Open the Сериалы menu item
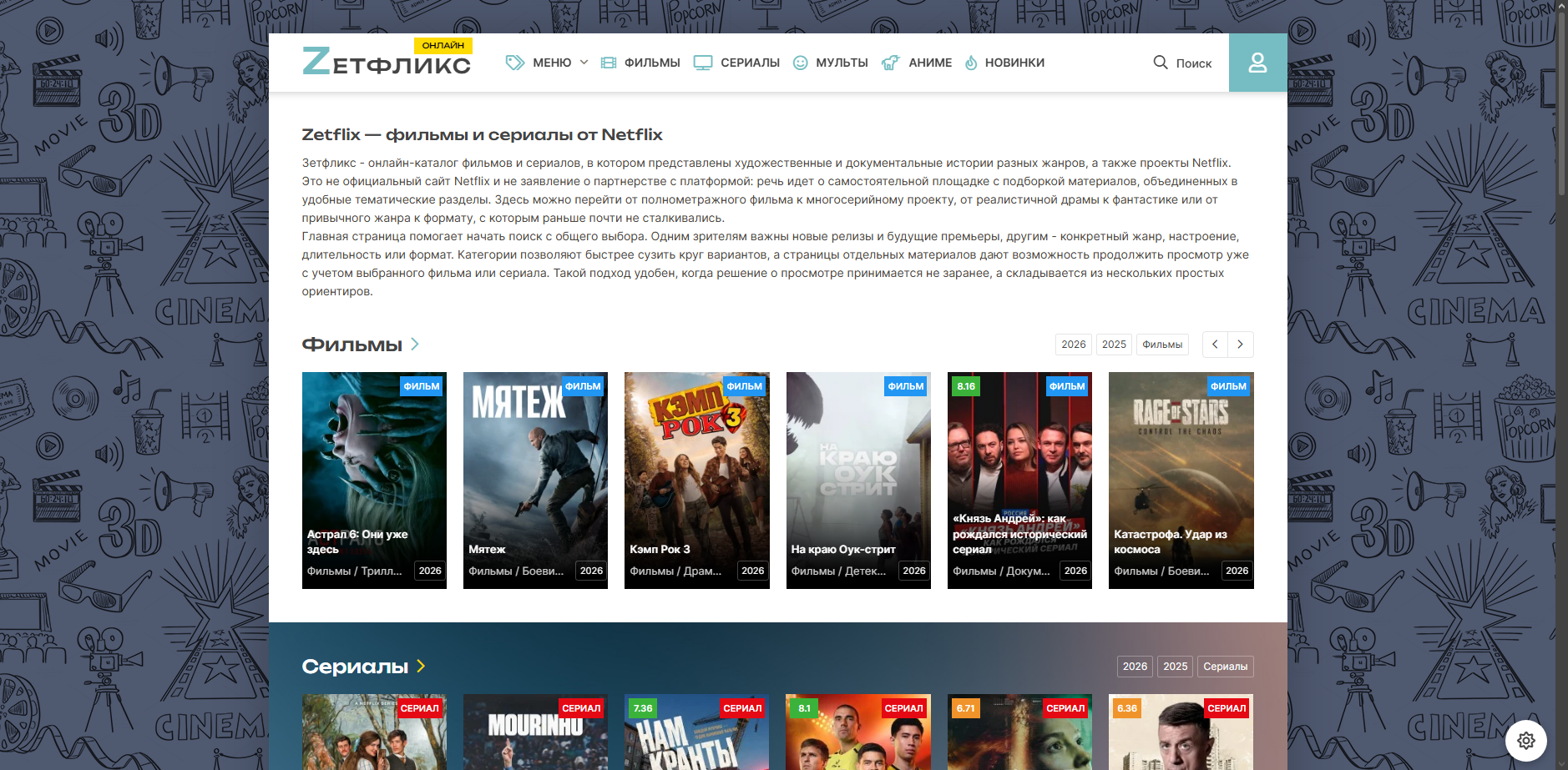 [x=750, y=63]
